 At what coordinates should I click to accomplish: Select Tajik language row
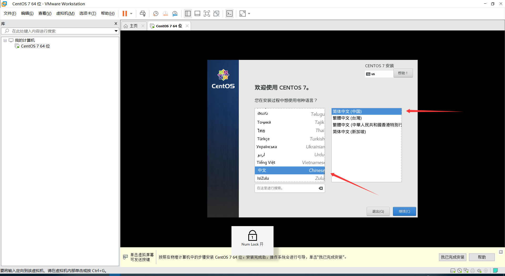(x=290, y=122)
